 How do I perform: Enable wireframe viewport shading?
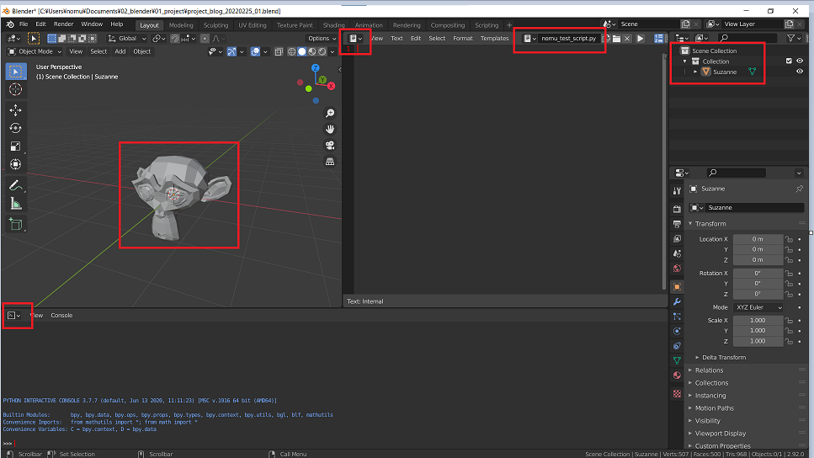(x=292, y=51)
